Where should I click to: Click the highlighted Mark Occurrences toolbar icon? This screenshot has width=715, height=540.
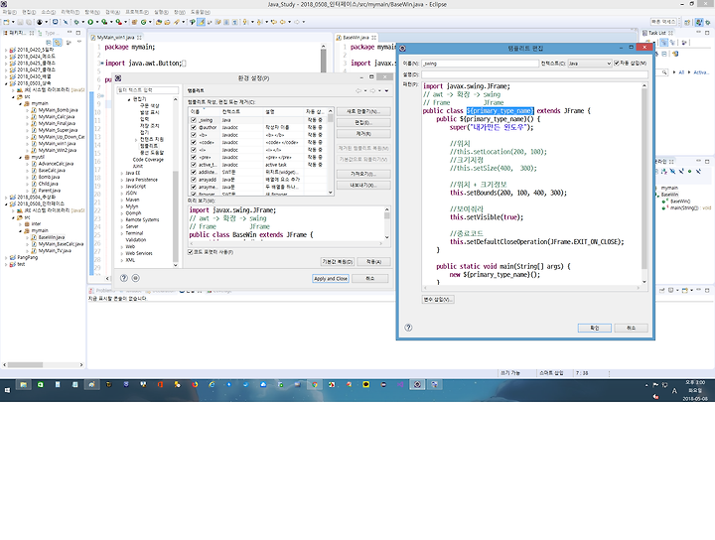[201, 22]
